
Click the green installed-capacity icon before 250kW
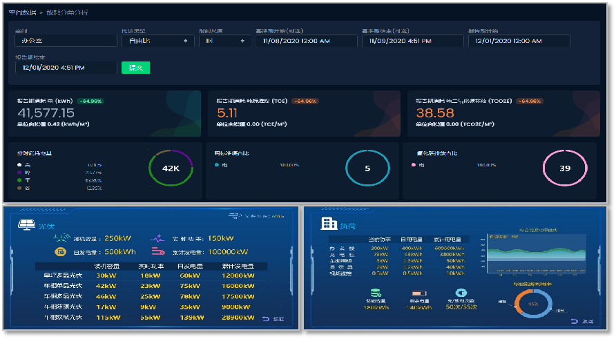tap(61, 238)
